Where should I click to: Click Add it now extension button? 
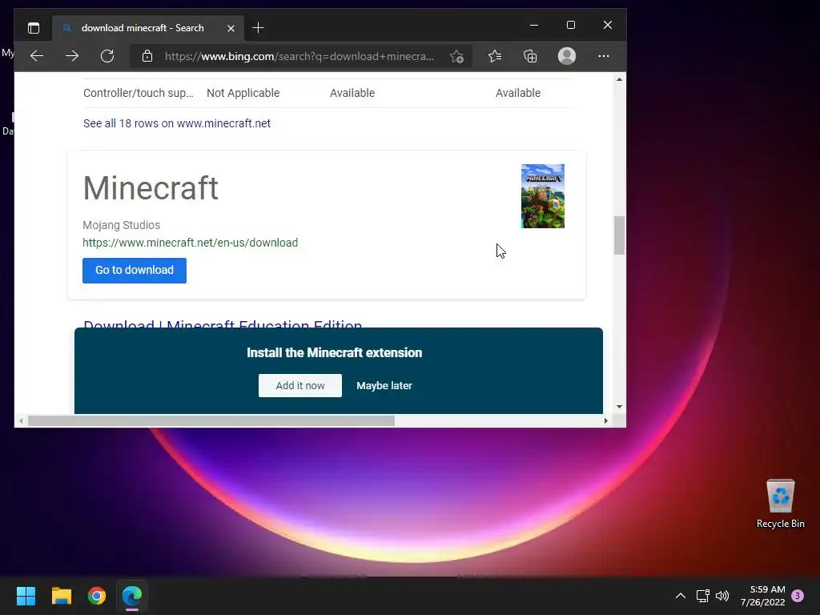click(300, 385)
